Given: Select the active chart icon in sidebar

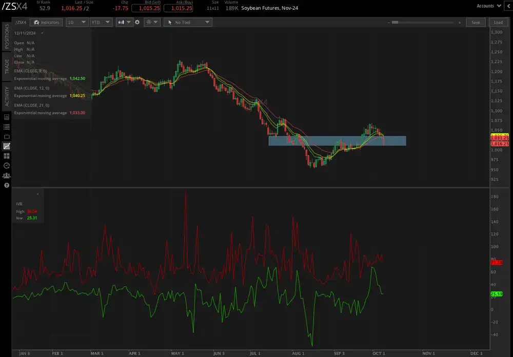Looking at the screenshot, I should 7,146.
